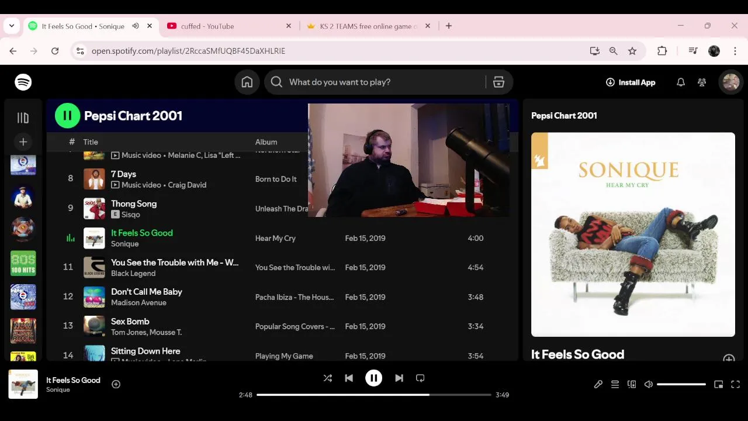Viewport: 748px width, 421px height.
Task: Expand Your Library sidebar
Action: [23, 118]
